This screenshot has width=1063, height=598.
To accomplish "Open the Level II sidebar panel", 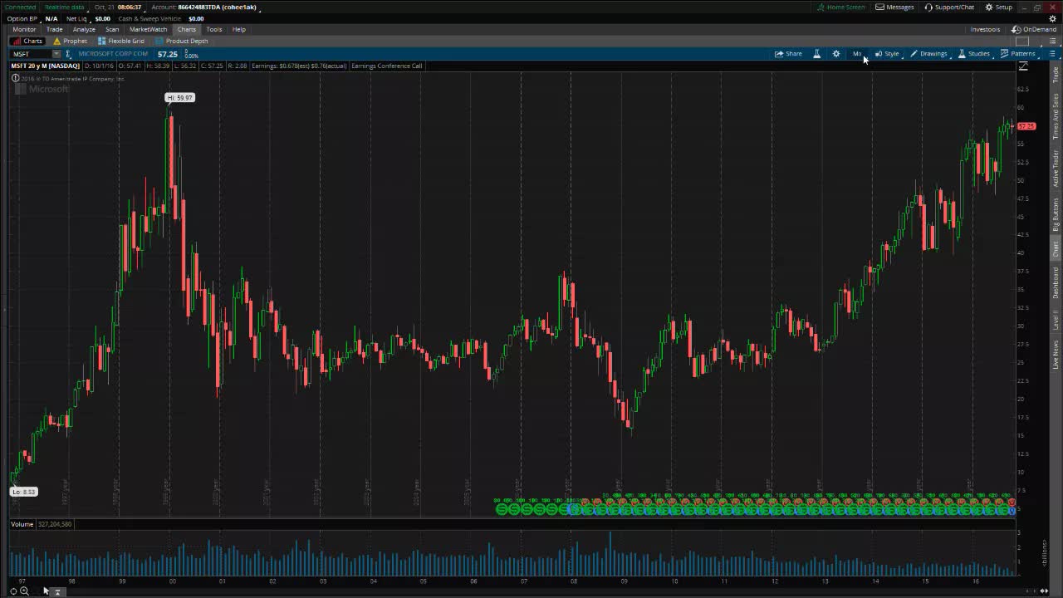I will 1056,319.
